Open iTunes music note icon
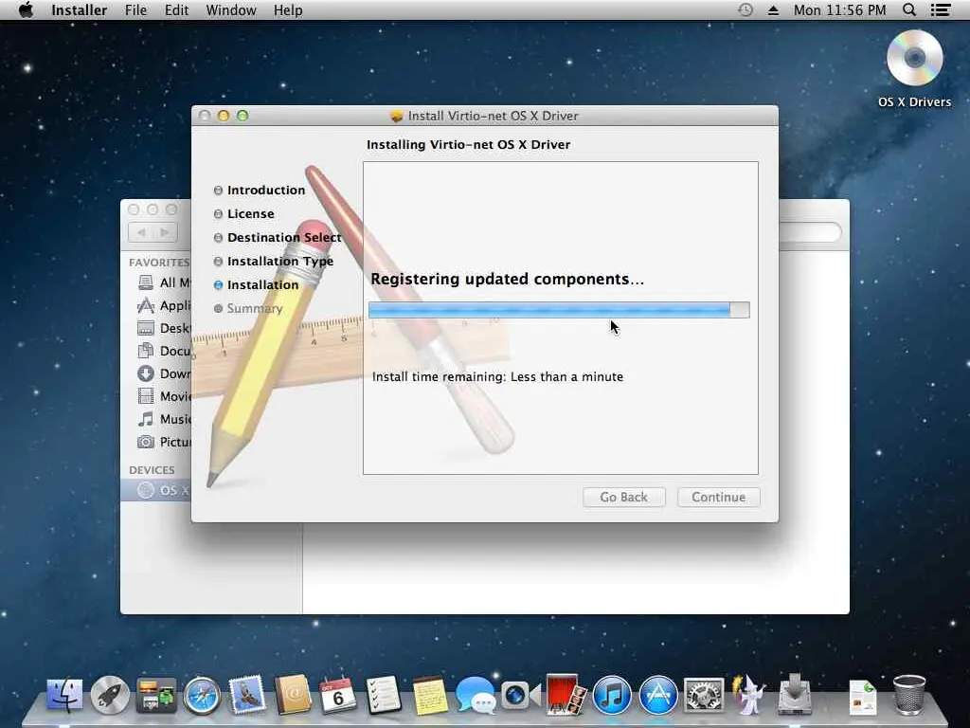Screen dimensions: 970x728 click(x=612, y=695)
